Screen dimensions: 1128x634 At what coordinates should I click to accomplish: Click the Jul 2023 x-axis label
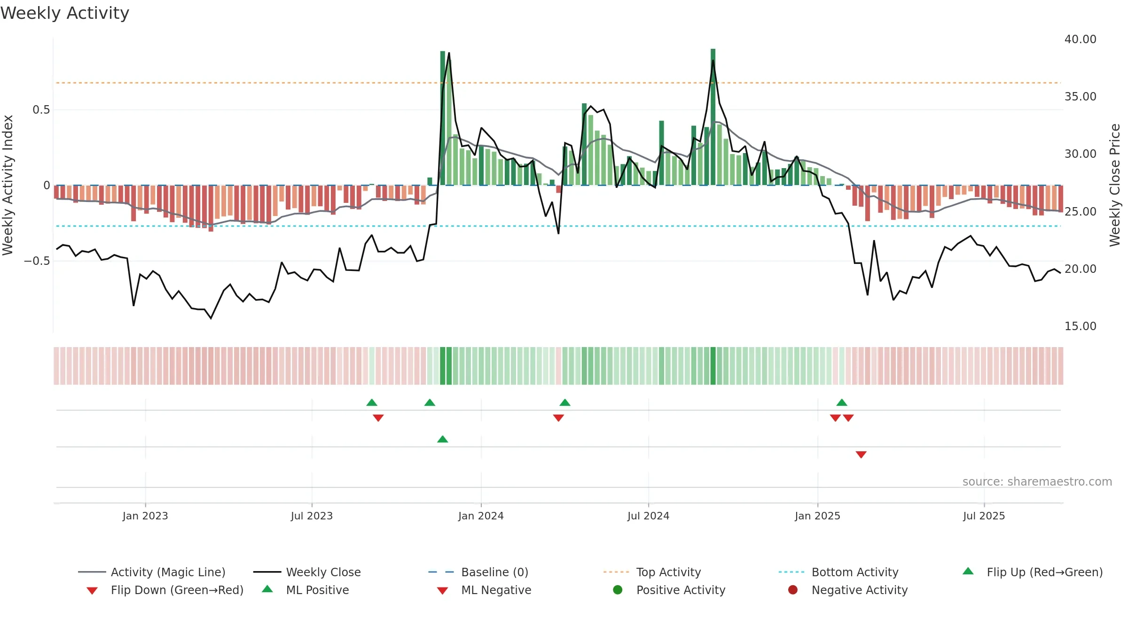point(312,516)
